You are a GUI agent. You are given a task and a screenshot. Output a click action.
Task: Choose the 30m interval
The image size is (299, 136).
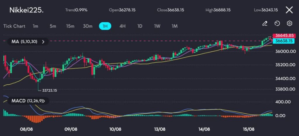(x=88, y=26)
